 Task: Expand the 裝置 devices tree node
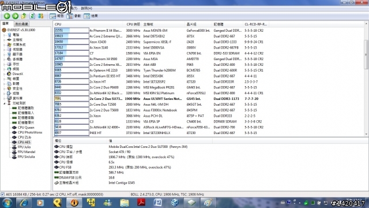tap(4, 79)
